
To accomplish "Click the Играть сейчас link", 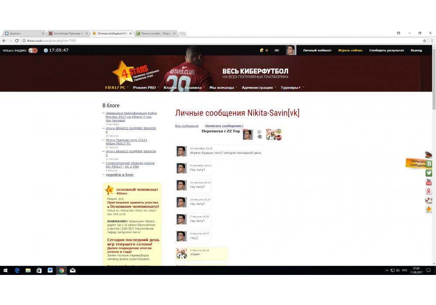I will pyautogui.click(x=350, y=51).
